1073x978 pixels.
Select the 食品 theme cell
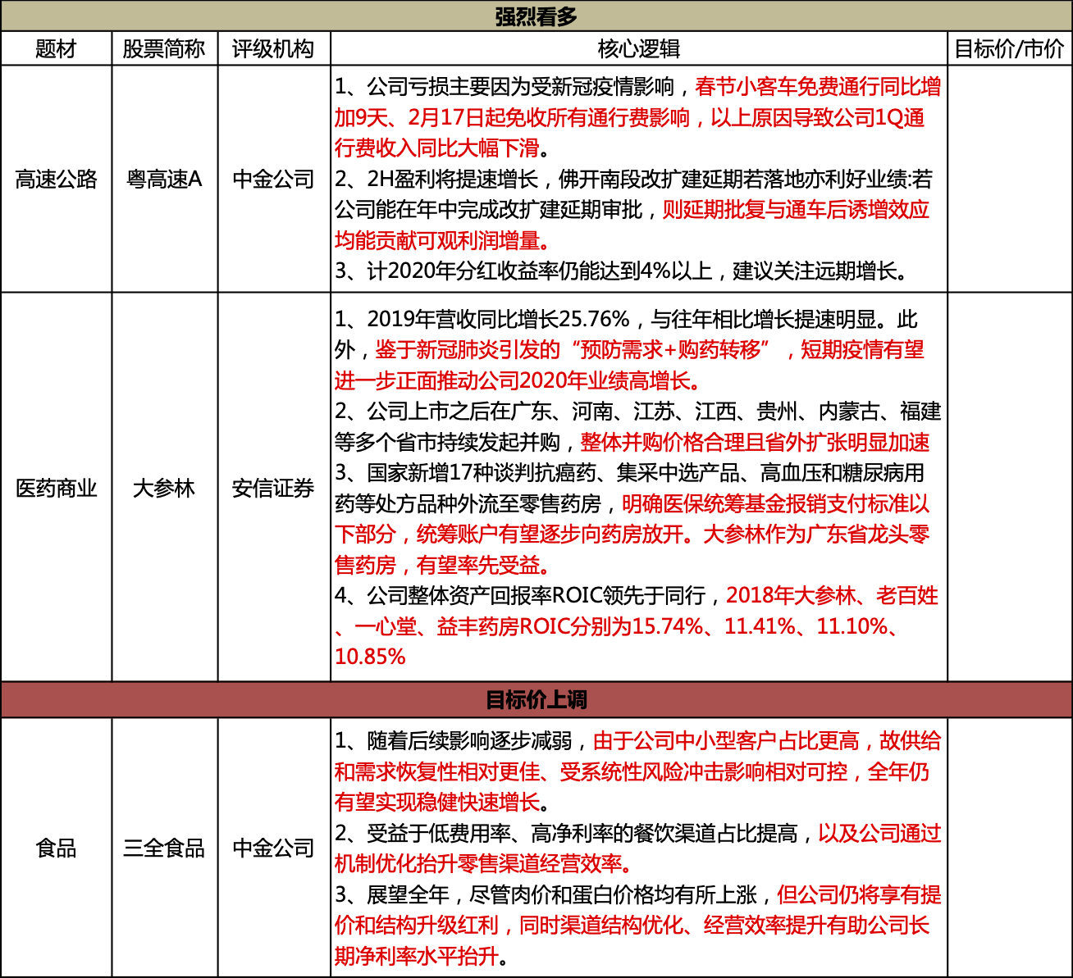pyautogui.click(x=57, y=851)
